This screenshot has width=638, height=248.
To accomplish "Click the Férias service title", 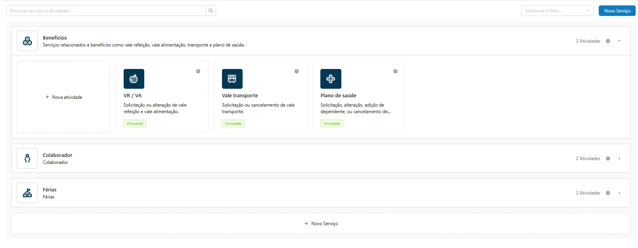I will [50, 190].
